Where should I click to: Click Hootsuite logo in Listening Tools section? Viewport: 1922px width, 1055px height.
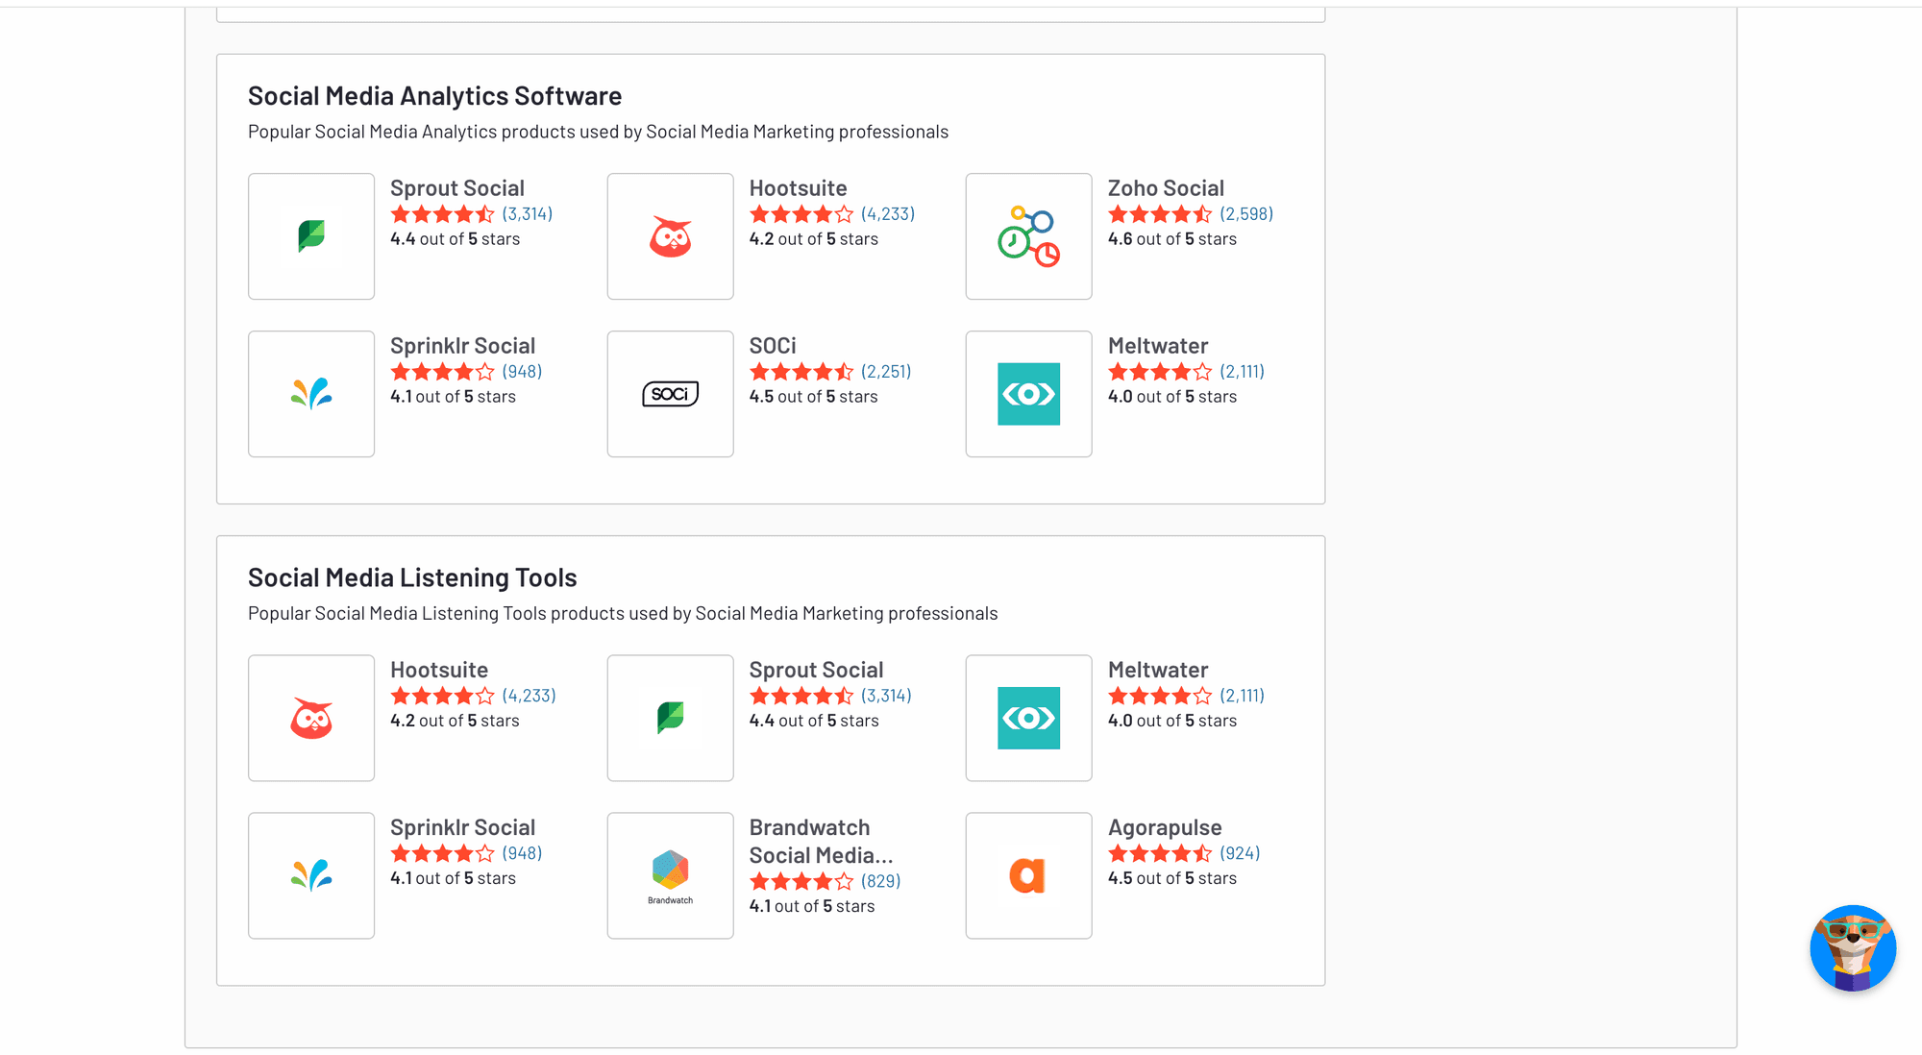(x=311, y=718)
